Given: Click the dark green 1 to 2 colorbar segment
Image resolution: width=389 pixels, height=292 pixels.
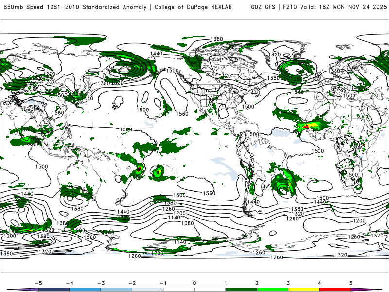Looking at the screenshot, I should (241, 290).
